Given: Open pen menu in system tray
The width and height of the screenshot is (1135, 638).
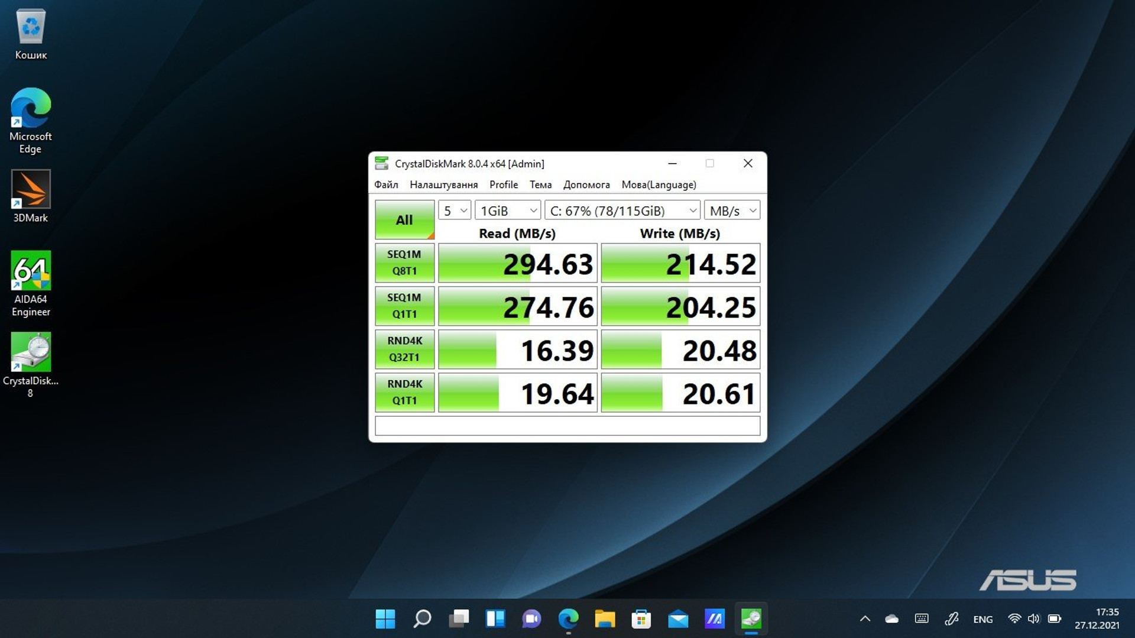Looking at the screenshot, I should pos(951,619).
